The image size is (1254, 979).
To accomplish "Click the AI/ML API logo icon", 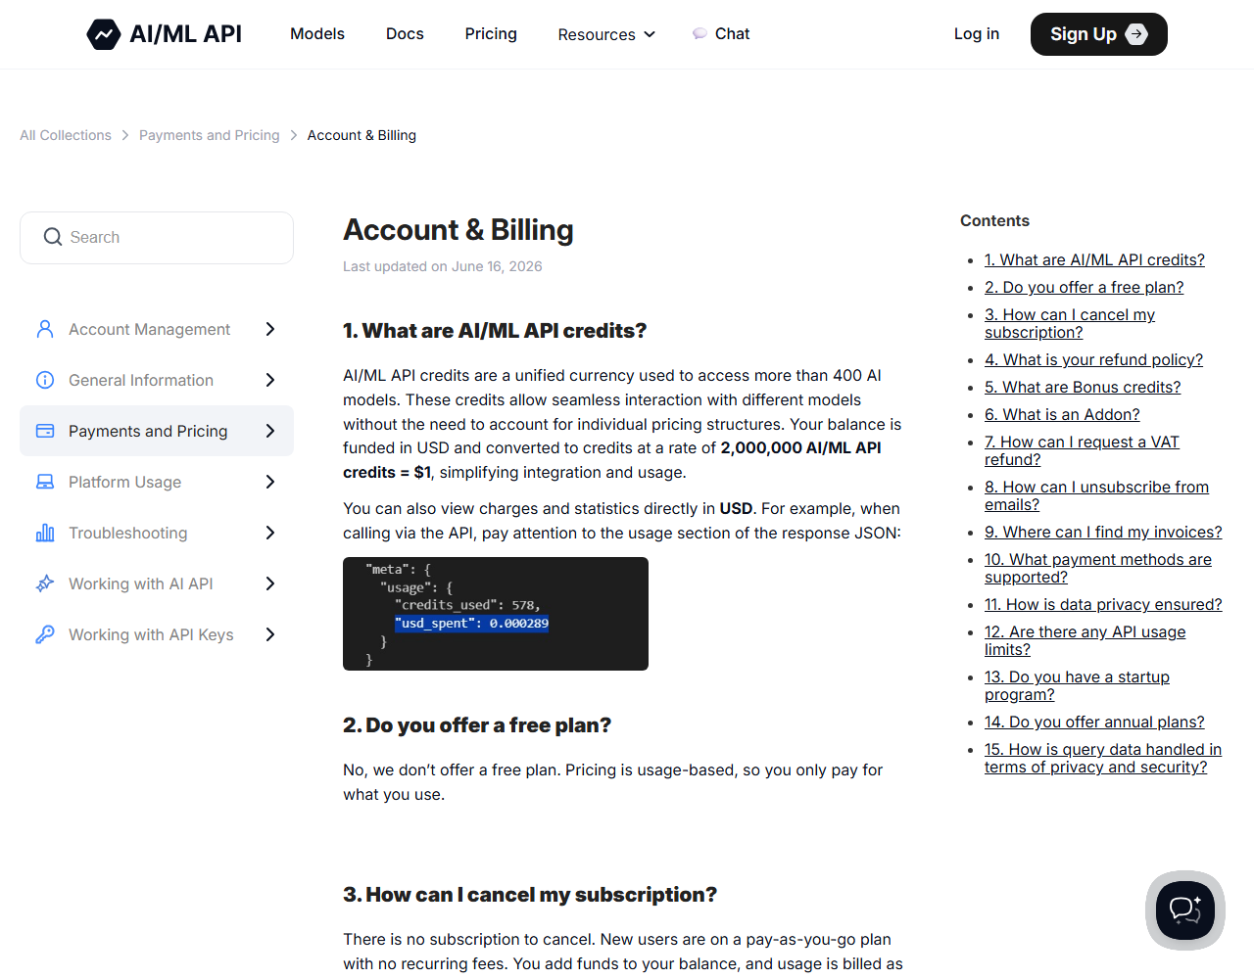I will coord(103,34).
